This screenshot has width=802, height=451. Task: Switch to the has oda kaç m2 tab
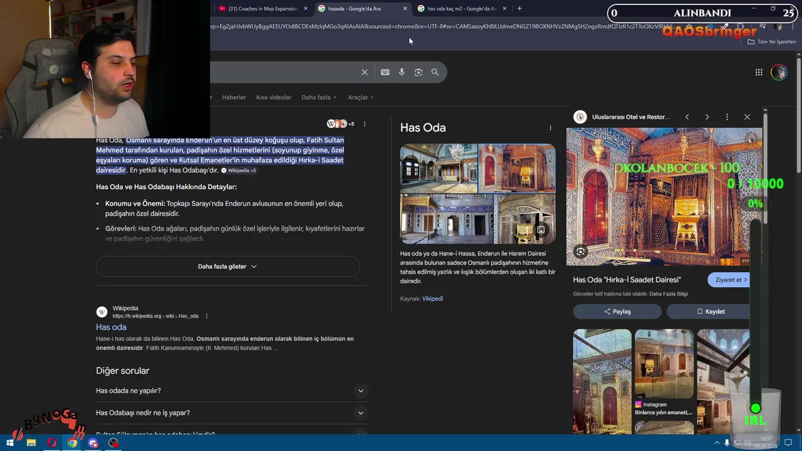pos(461,9)
